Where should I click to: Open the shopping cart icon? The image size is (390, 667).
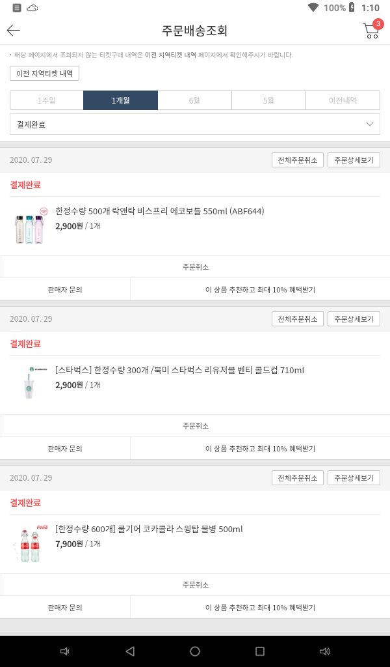(x=371, y=30)
